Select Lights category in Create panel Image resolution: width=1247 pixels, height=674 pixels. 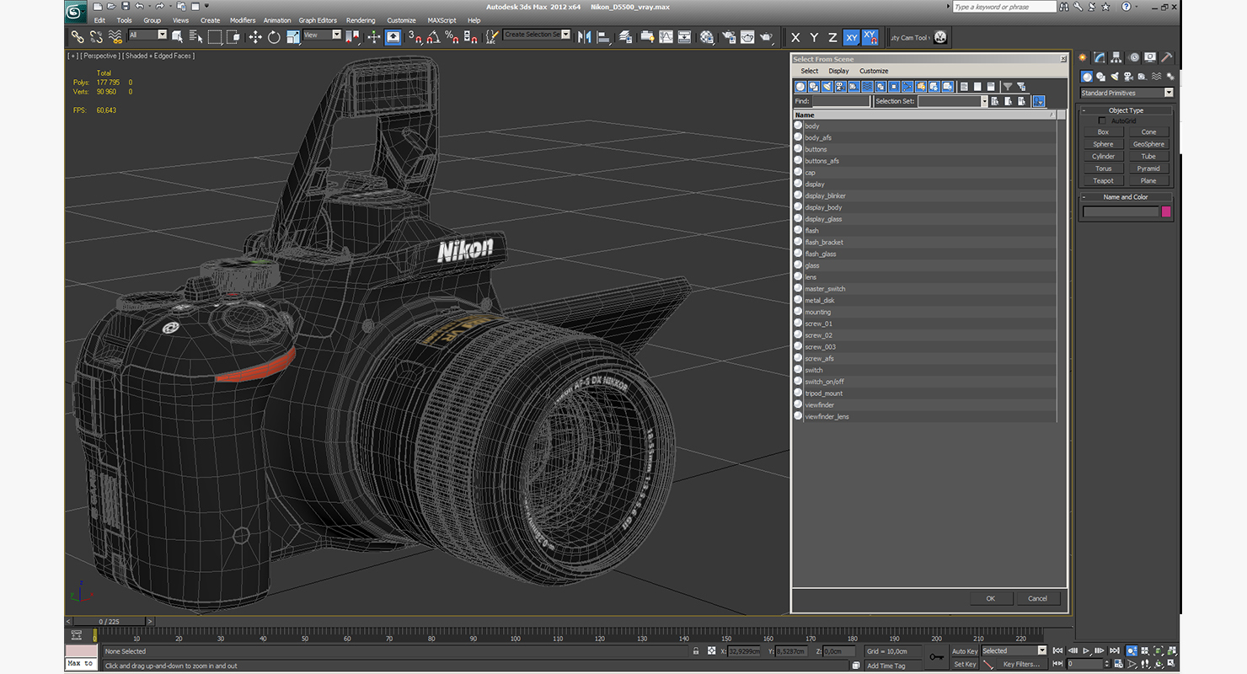[1115, 76]
